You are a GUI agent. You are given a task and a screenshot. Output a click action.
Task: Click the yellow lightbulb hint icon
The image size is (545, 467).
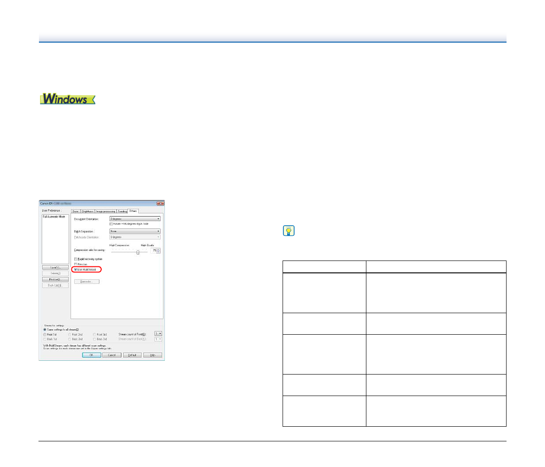tap(289, 231)
